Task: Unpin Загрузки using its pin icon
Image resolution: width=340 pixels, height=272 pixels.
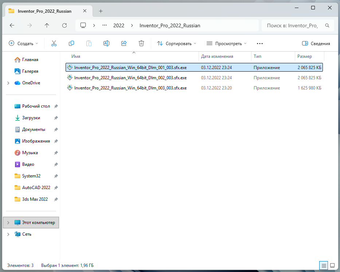Action: (56, 118)
